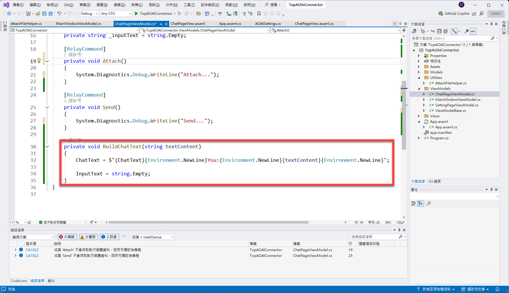Toggle auto-hide pin on Solution Explorer panel
Screen dimensions: 509x293
[x=491, y=24]
